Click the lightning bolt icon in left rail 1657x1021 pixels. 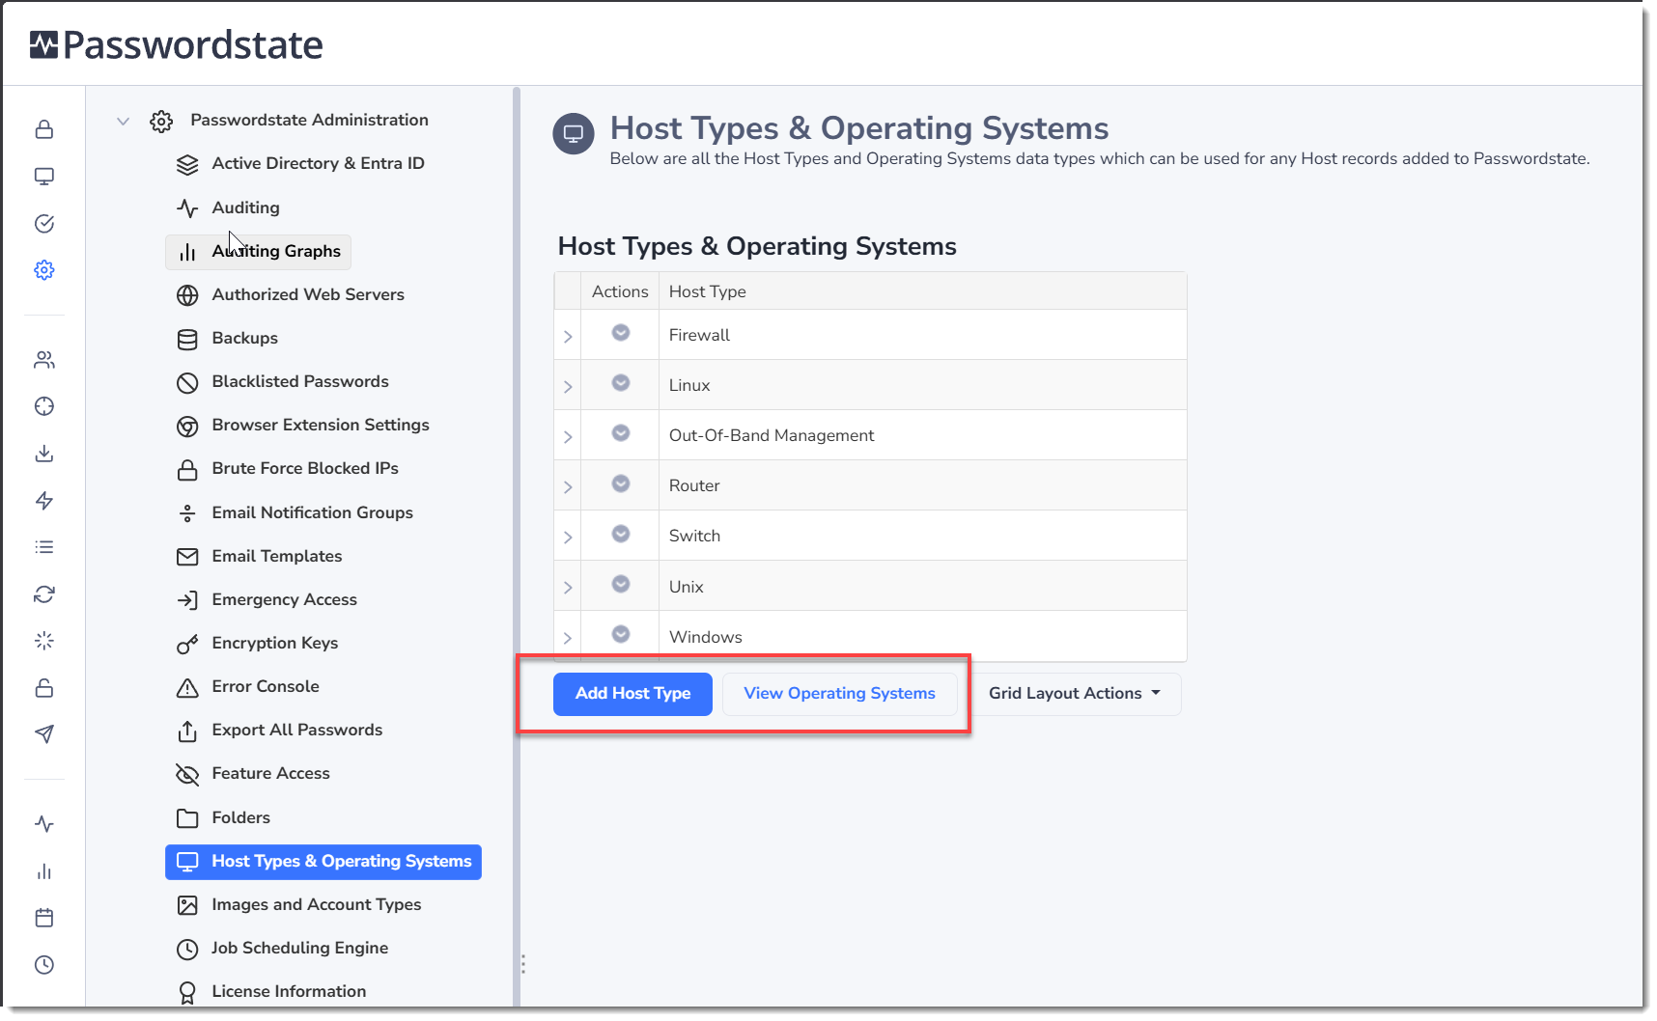coord(44,500)
